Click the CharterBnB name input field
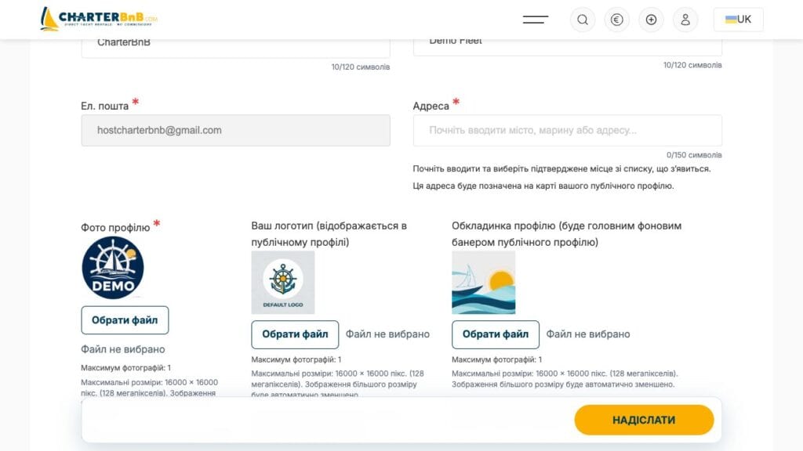This screenshot has height=451, width=803. tap(235, 49)
